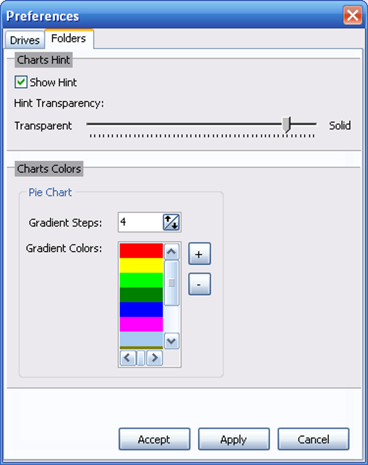This screenshot has height=465, width=368.
Task: Click the Accept button
Action: 154,439
